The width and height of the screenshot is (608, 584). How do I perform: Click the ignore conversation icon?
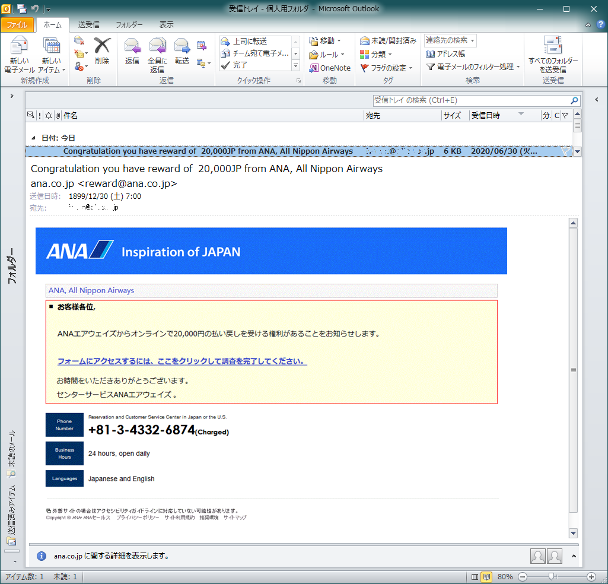pyautogui.click(x=79, y=40)
